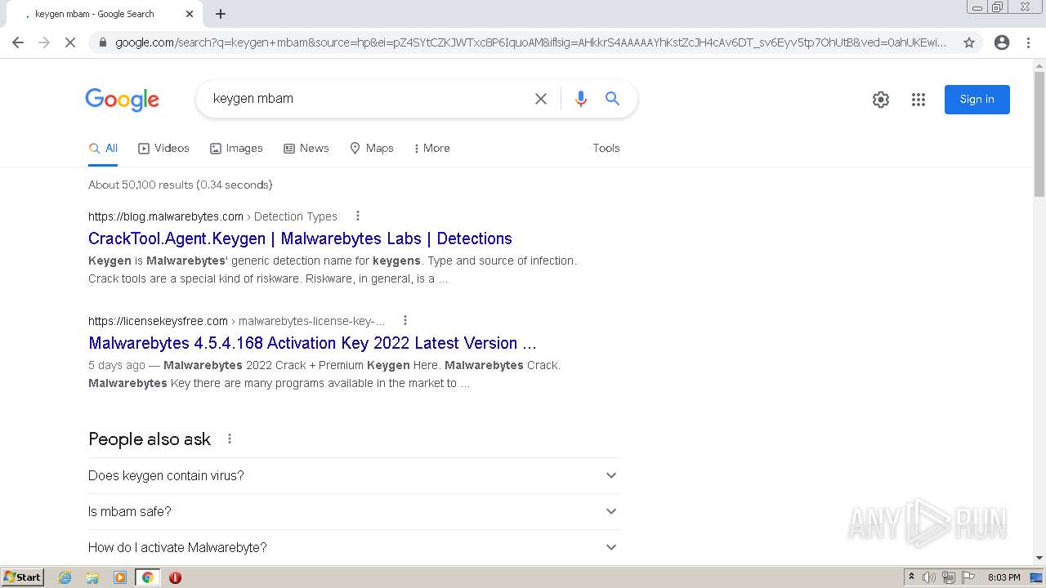Switch to News results tab
The height and width of the screenshot is (588, 1046).
[306, 148]
